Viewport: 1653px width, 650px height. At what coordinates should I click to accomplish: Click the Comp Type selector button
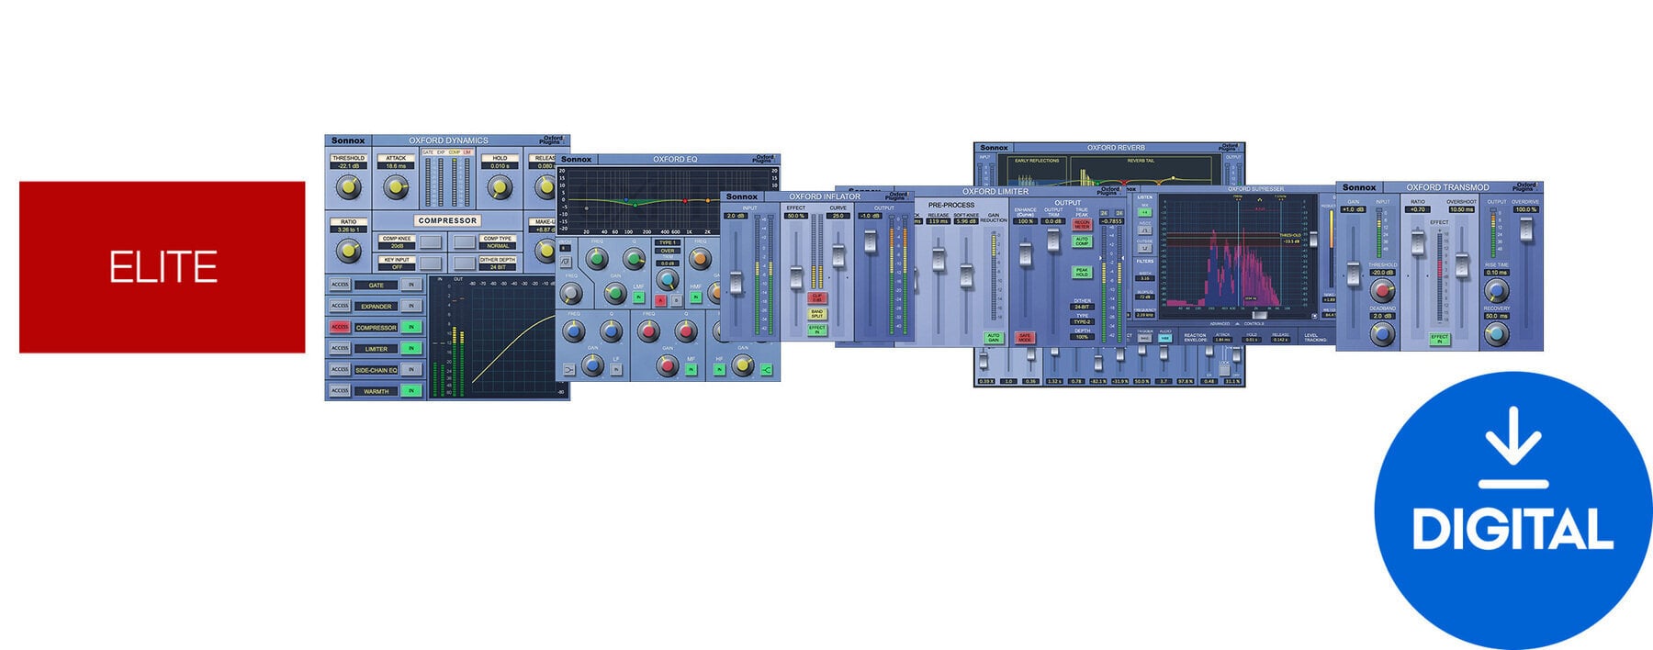tap(465, 242)
